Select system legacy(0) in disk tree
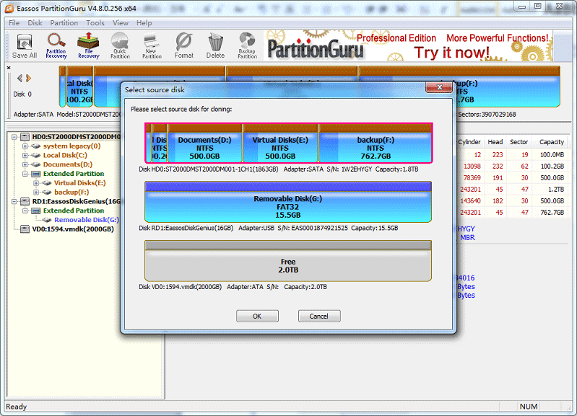This screenshot has height=416, width=577. click(x=71, y=146)
